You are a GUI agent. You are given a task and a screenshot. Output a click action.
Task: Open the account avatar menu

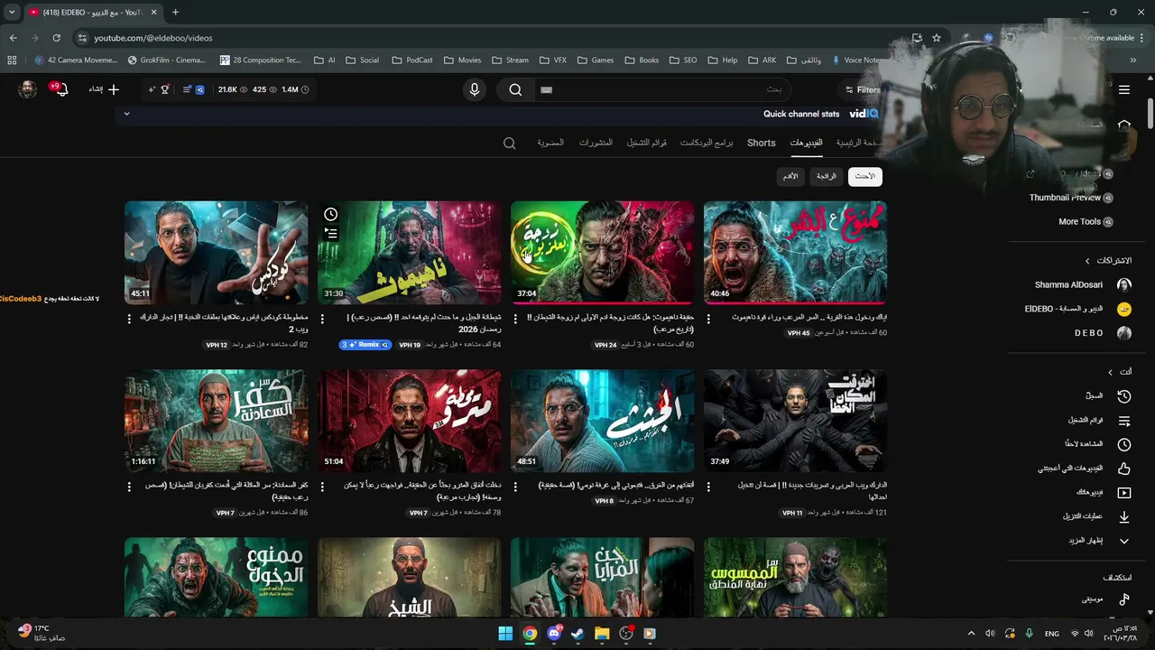point(28,89)
